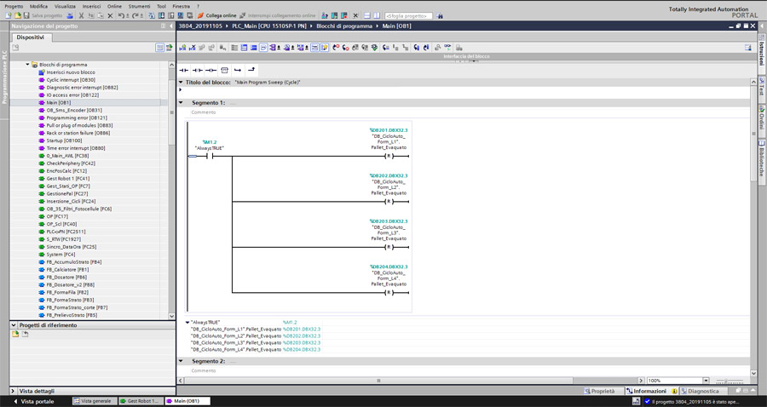Insert a normally closed contact

[198, 70]
